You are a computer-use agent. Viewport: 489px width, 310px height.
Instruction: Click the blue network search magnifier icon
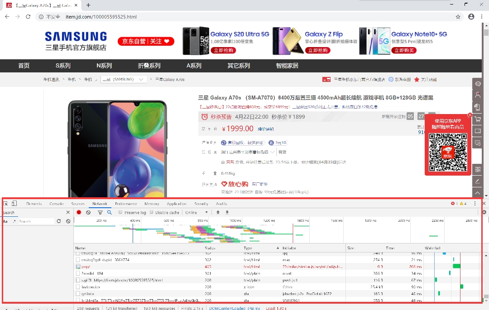110,212
